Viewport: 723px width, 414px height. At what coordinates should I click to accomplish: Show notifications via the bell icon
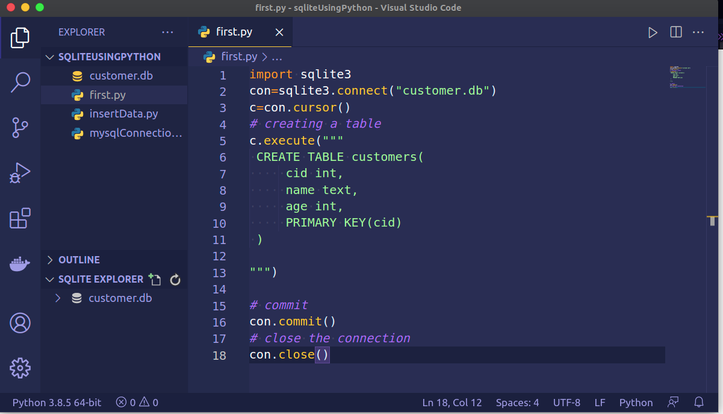tap(699, 402)
